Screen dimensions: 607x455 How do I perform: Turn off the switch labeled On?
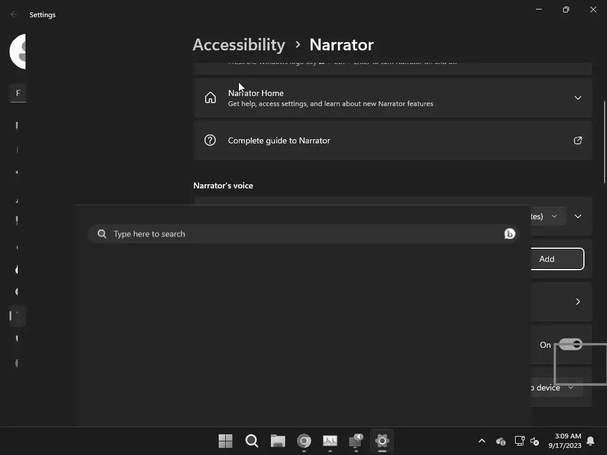[x=571, y=344]
